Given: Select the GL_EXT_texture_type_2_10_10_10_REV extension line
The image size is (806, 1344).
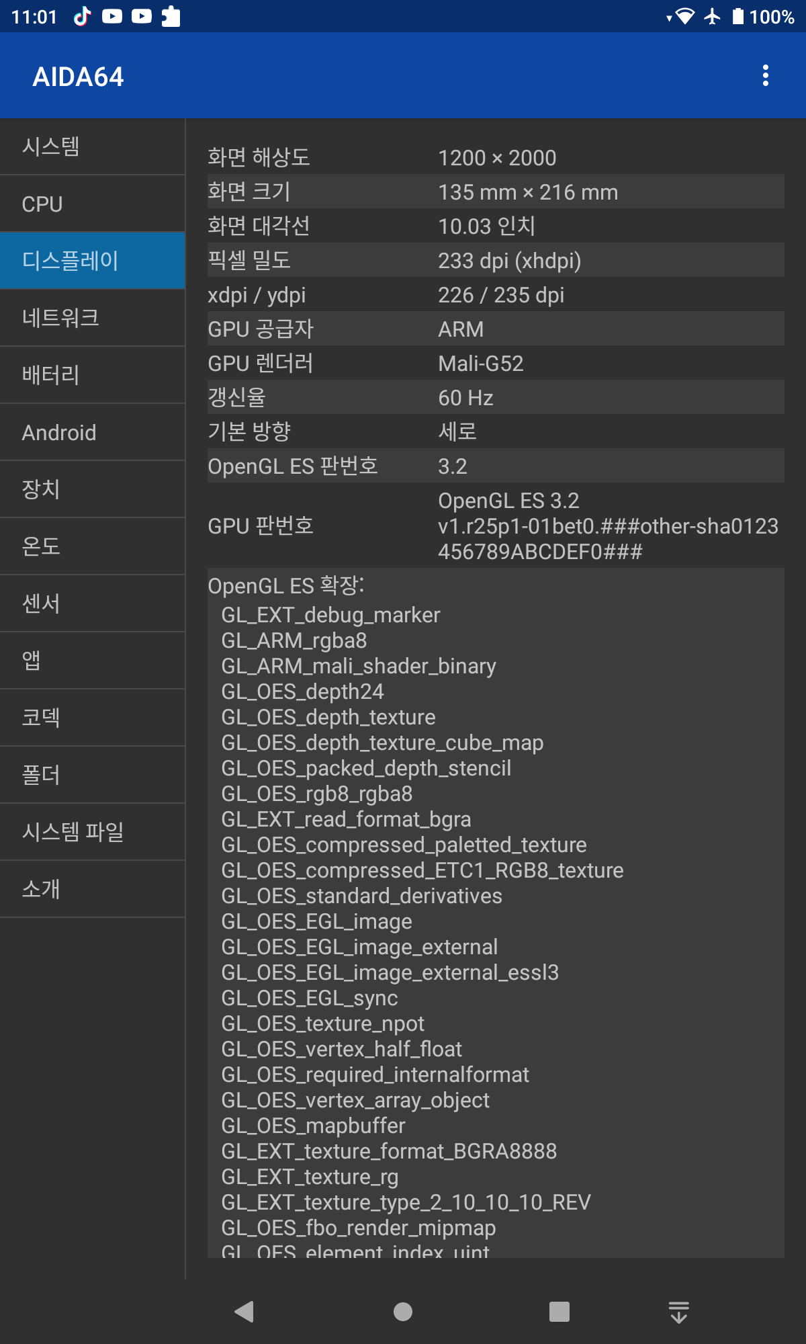Looking at the screenshot, I should point(406,1202).
